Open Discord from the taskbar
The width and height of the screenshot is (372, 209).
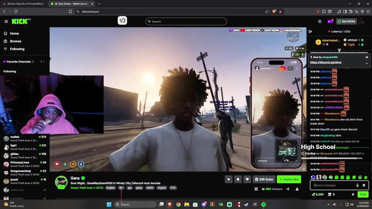point(204,204)
